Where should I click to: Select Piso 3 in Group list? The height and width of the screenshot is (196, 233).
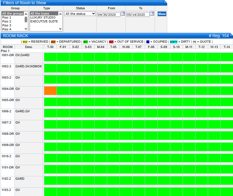coord(7,25)
